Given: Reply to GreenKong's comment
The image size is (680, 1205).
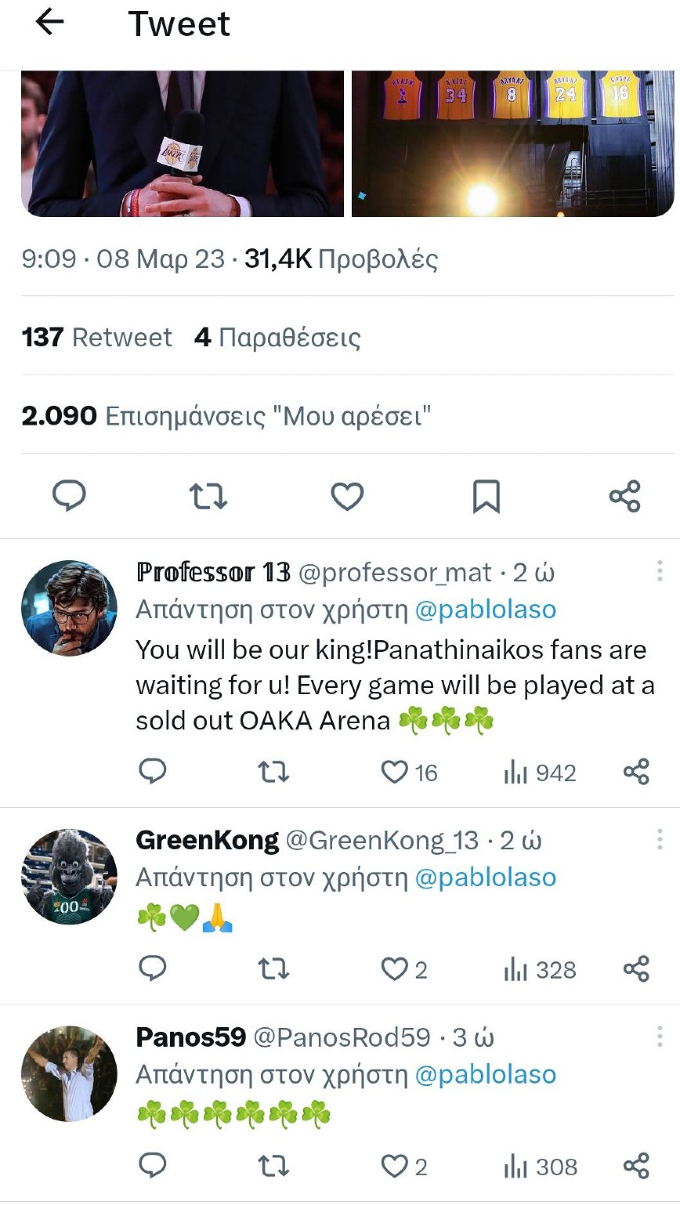Looking at the screenshot, I should pyautogui.click(x=152, y=970).
